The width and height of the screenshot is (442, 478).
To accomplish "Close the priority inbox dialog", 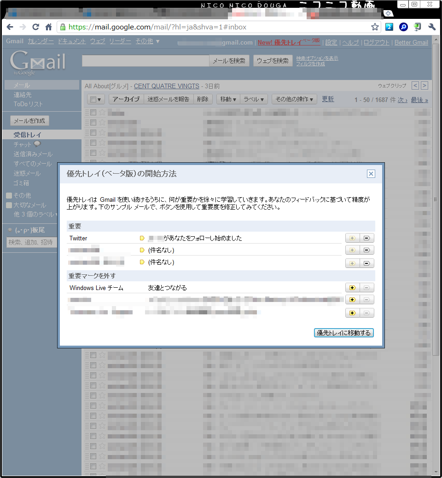I will point(371,174).
